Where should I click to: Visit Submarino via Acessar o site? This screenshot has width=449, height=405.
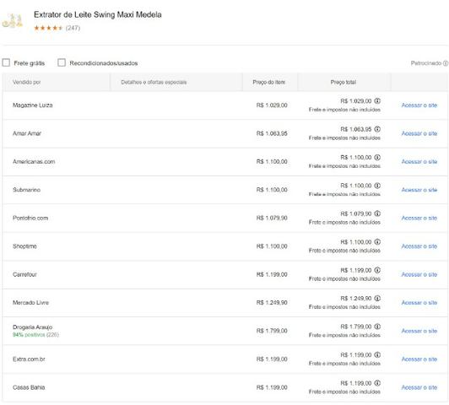[419, 190]
